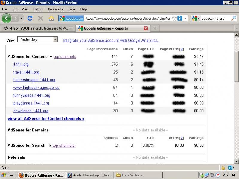This screenshot has height=179, width=239.
Task: Click the scrollbar down arrow
Action: click(236, 161)
